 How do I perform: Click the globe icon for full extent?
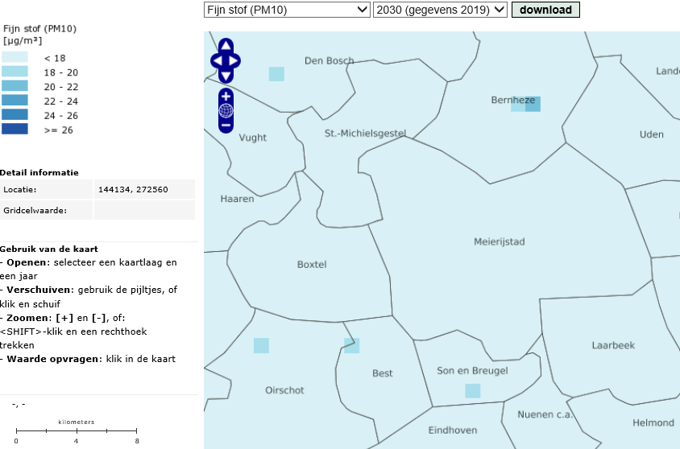pyautogui.click(x=226, y=111)
